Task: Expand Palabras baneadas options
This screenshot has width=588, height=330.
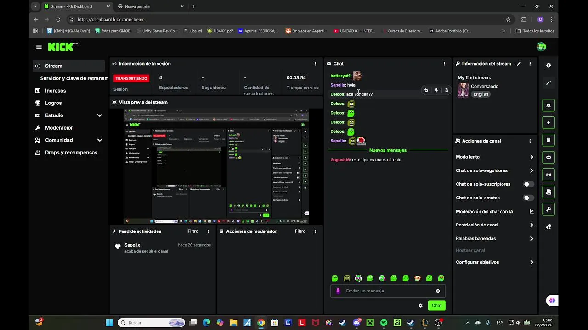Action: [531, 239]
